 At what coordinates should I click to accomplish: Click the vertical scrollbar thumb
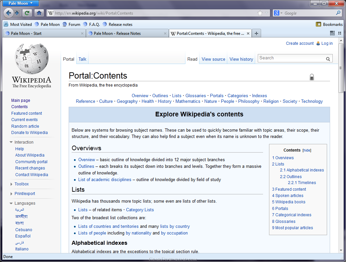[x=341, y=68]
